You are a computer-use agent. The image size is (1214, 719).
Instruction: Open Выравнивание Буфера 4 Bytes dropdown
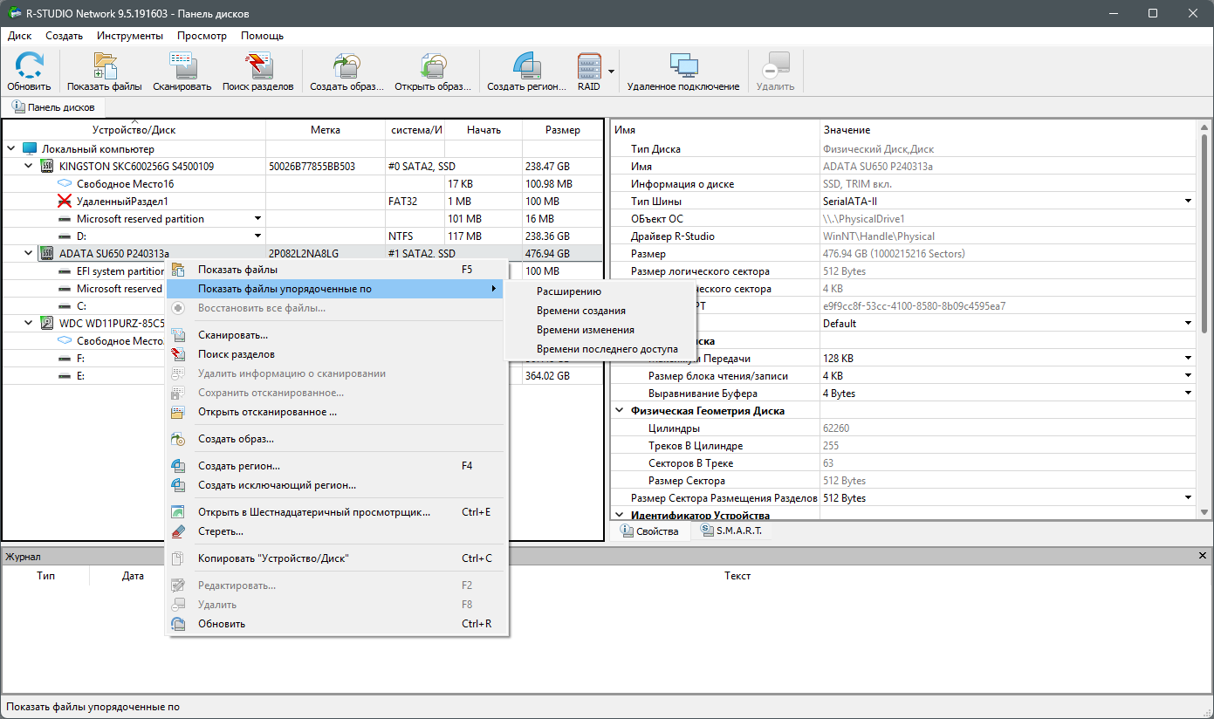tap(1188, 394)
